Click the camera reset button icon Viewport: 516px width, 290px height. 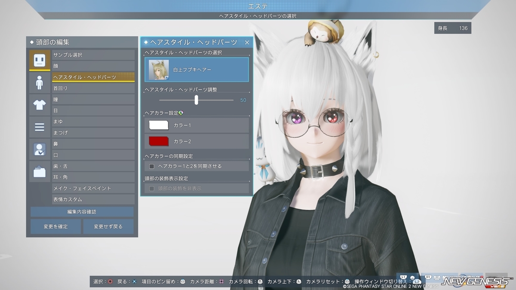coord(347,281)
